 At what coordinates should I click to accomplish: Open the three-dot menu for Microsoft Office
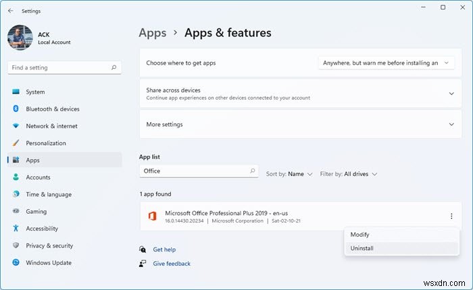coord(451,216)
